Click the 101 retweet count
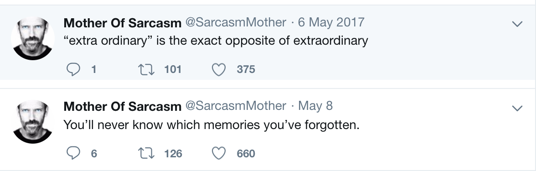This screenshot has height=171, width=536. click(x=173, y=69)
